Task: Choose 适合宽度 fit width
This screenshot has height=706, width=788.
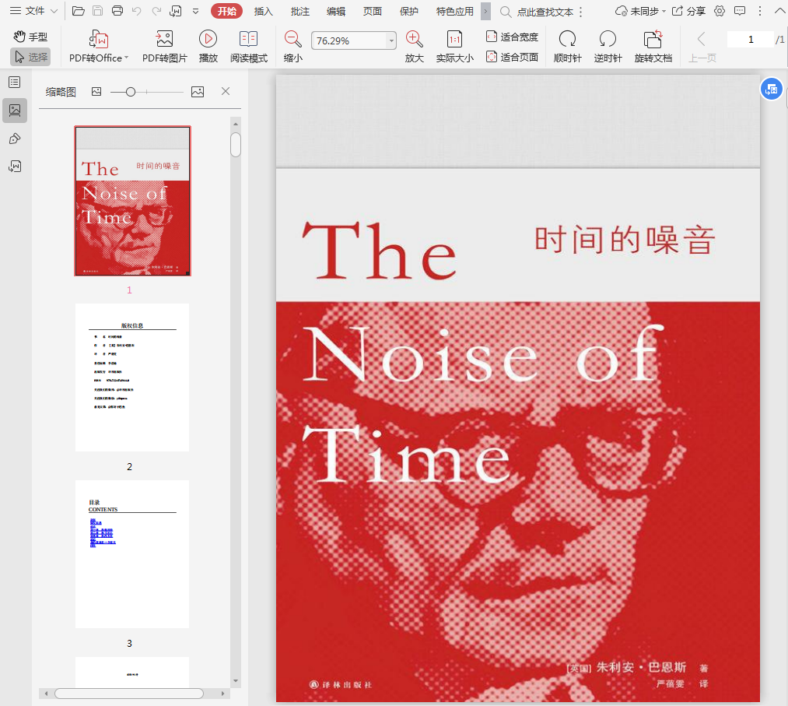Action: [x=512, y=37]
